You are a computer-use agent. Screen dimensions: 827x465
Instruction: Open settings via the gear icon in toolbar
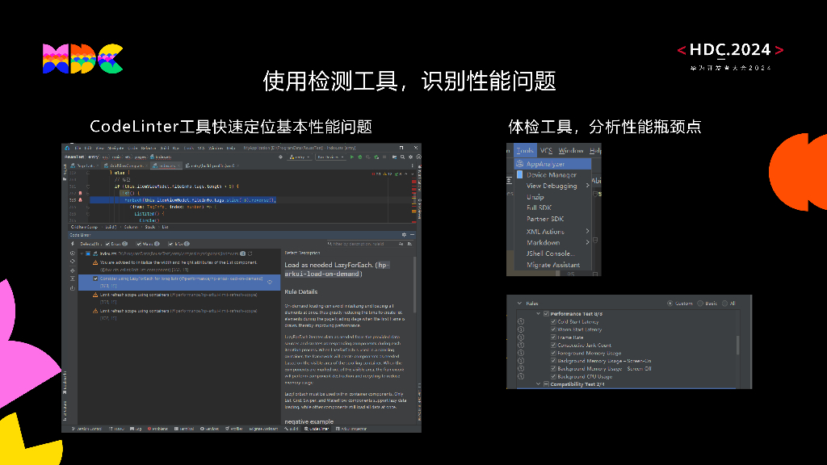pos(410,157)
